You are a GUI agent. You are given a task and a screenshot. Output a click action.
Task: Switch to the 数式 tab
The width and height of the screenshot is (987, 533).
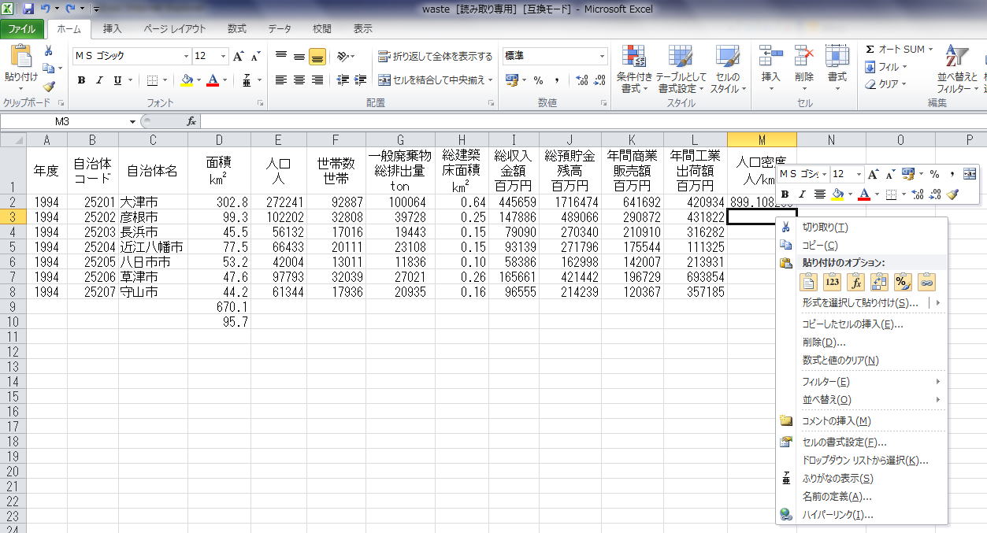(x=237, y=29)
